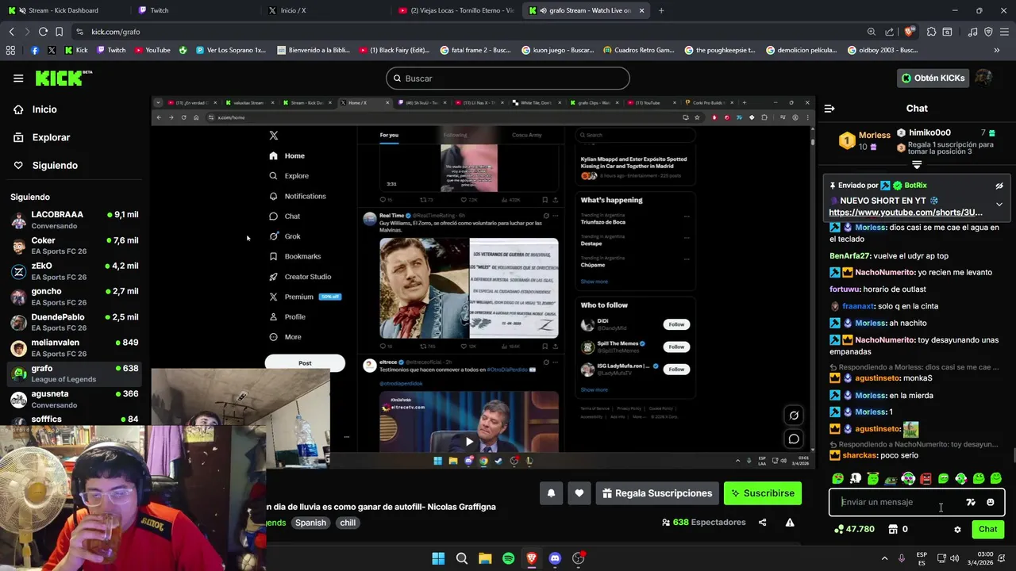The width and height of the screenshot is (1016, 571).
Task: Open zEkO channel in following list
Action: point(75,271)
